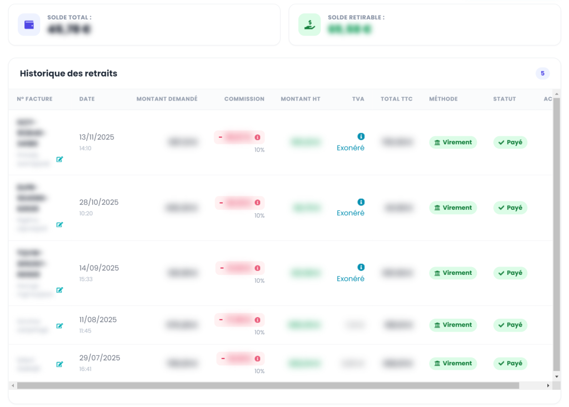Click the N° Facture column header
The height and width of the screenshot is (407, 569).
tap(34, 99)
